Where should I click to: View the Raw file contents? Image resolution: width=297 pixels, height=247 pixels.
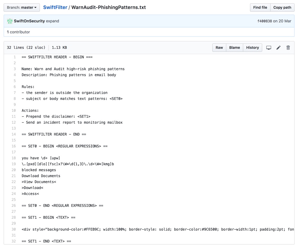pos(219,47)
